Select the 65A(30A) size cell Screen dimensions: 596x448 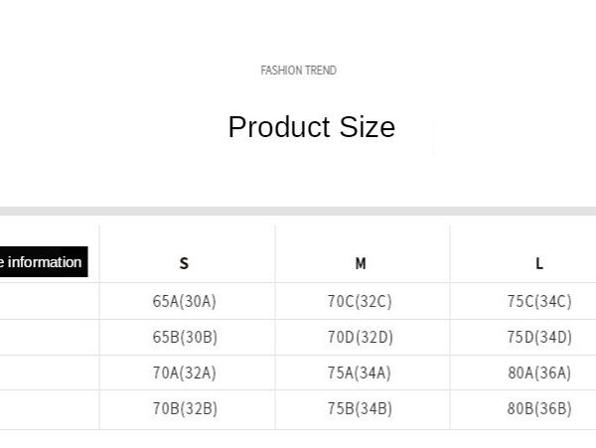(185, 301)
